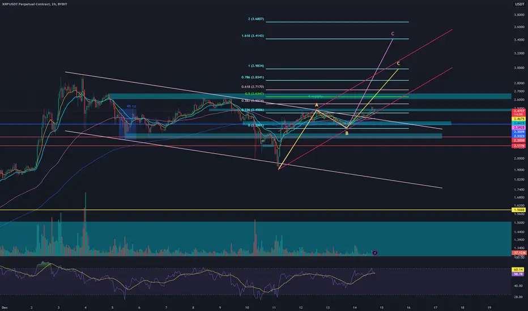528x311 pixels.
Task: Select the cyan 2.4415 price tag
Action: 518,123
